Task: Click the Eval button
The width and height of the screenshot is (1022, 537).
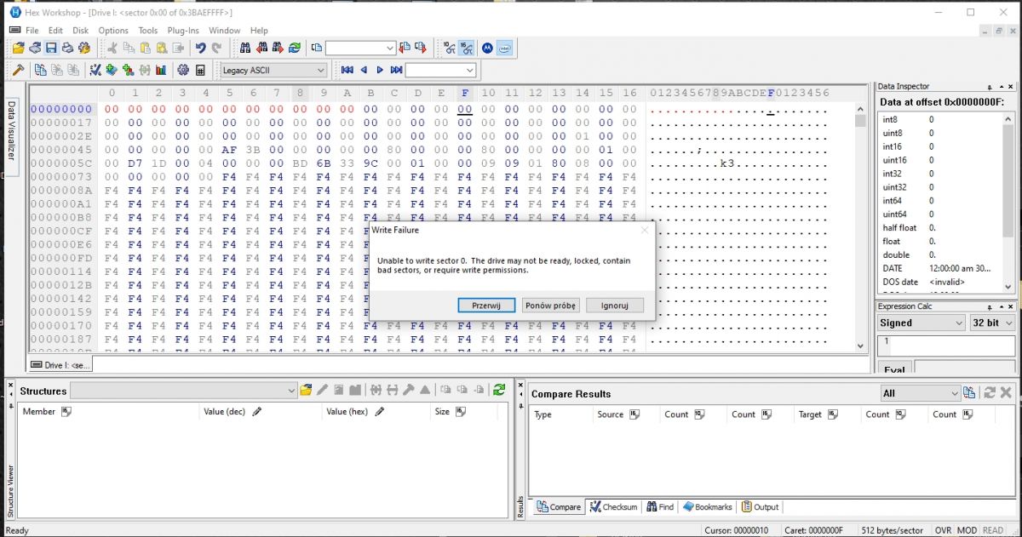Action: click(893, 368)
